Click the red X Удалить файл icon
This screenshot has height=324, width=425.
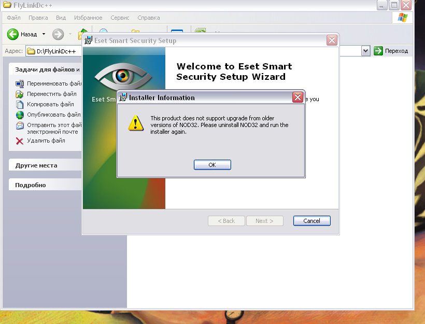point(20,140)
